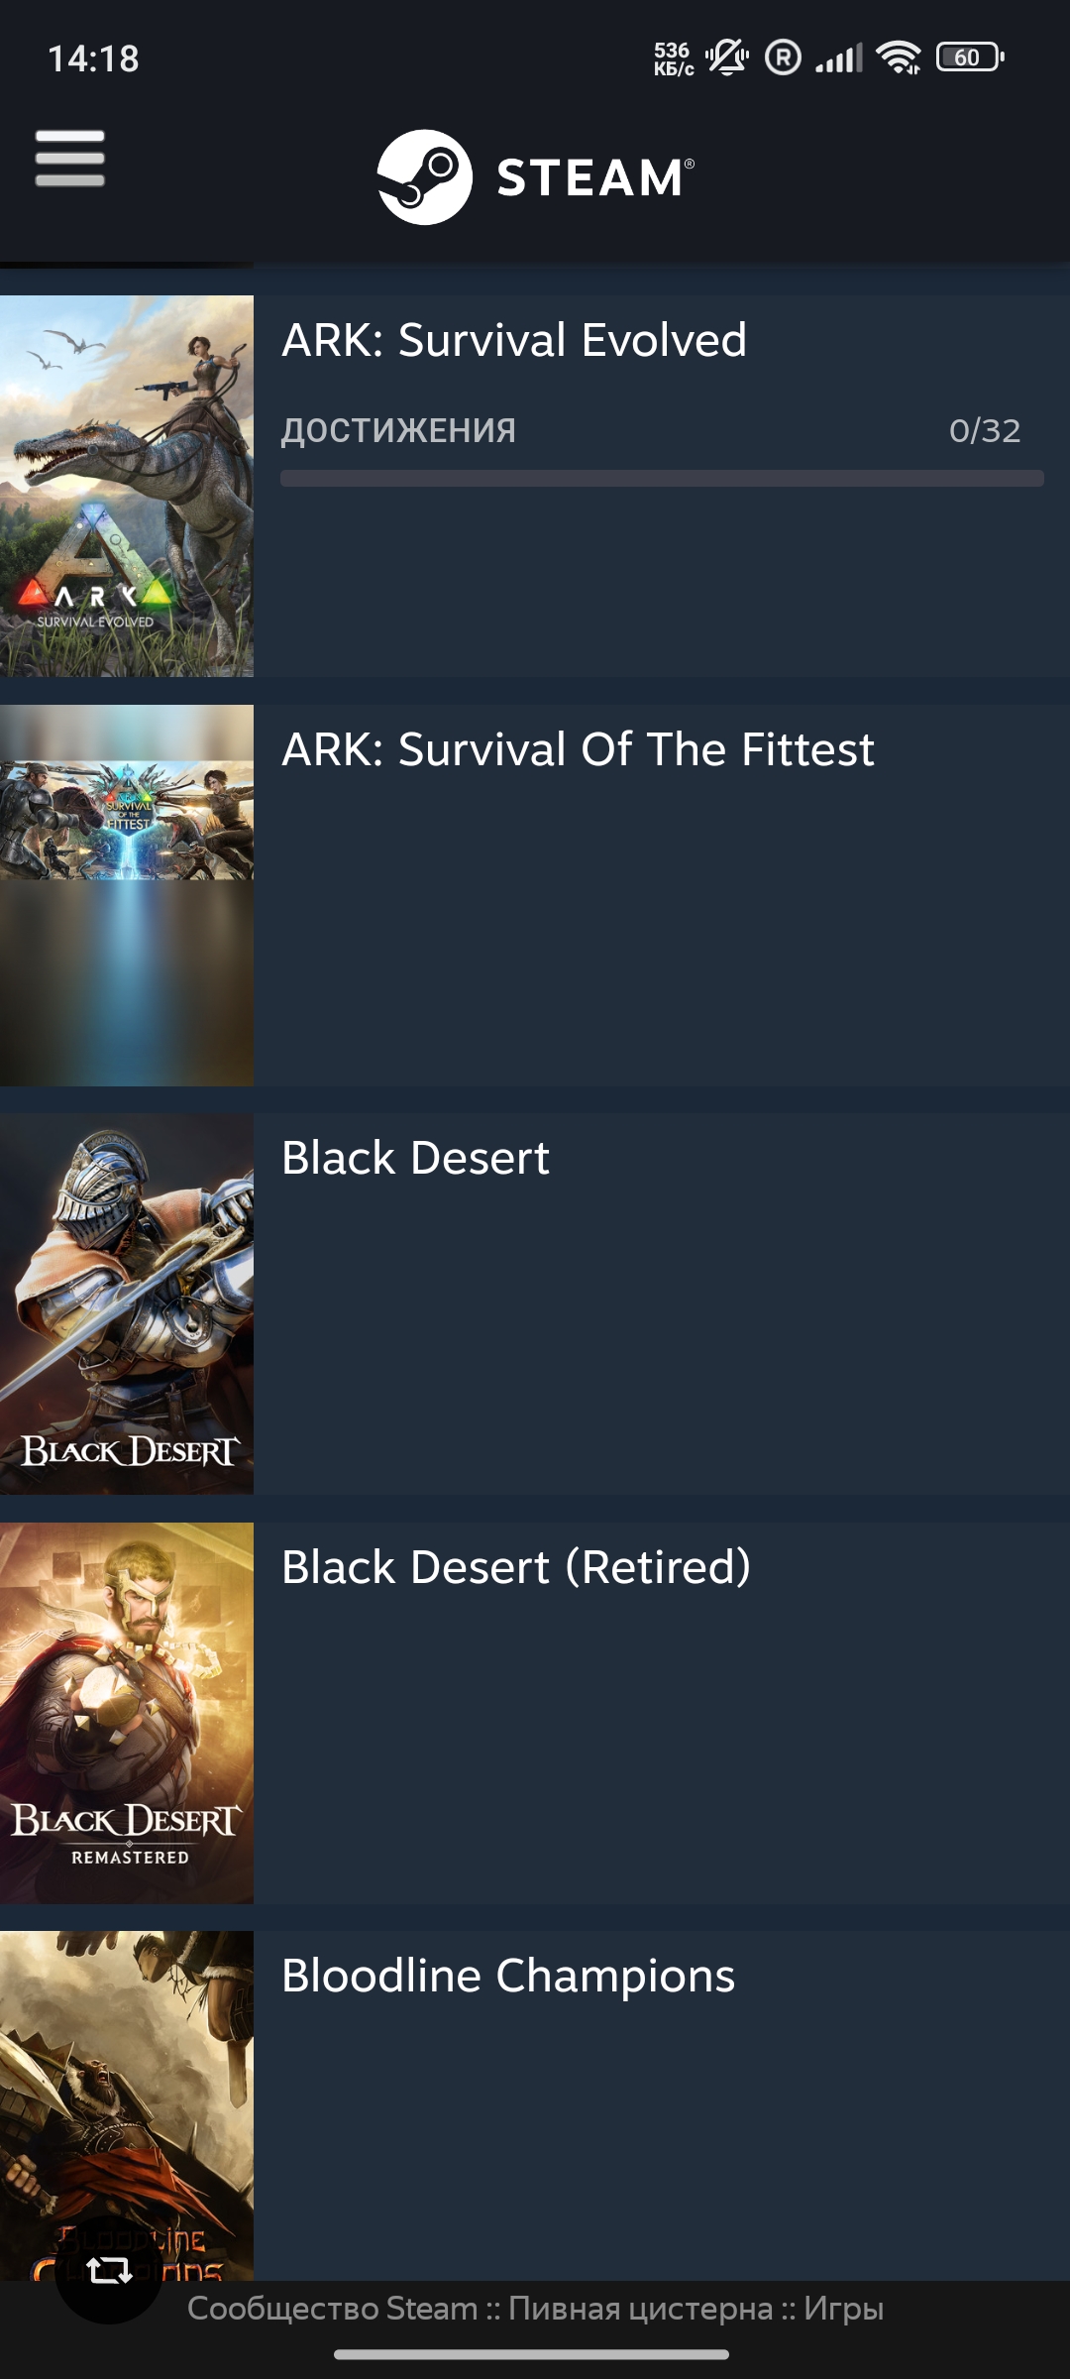The width and height of the screenshot is (1070, 2379).
Task: Tap the 0/32 achievements counter
Action: [985, 431]
